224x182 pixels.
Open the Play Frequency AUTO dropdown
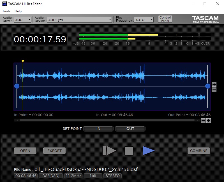144,20
